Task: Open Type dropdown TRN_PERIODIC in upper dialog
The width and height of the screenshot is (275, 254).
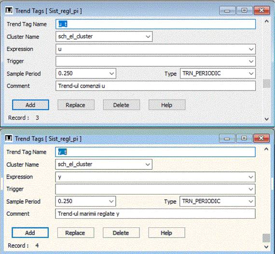Action: (x=251, y=74)
